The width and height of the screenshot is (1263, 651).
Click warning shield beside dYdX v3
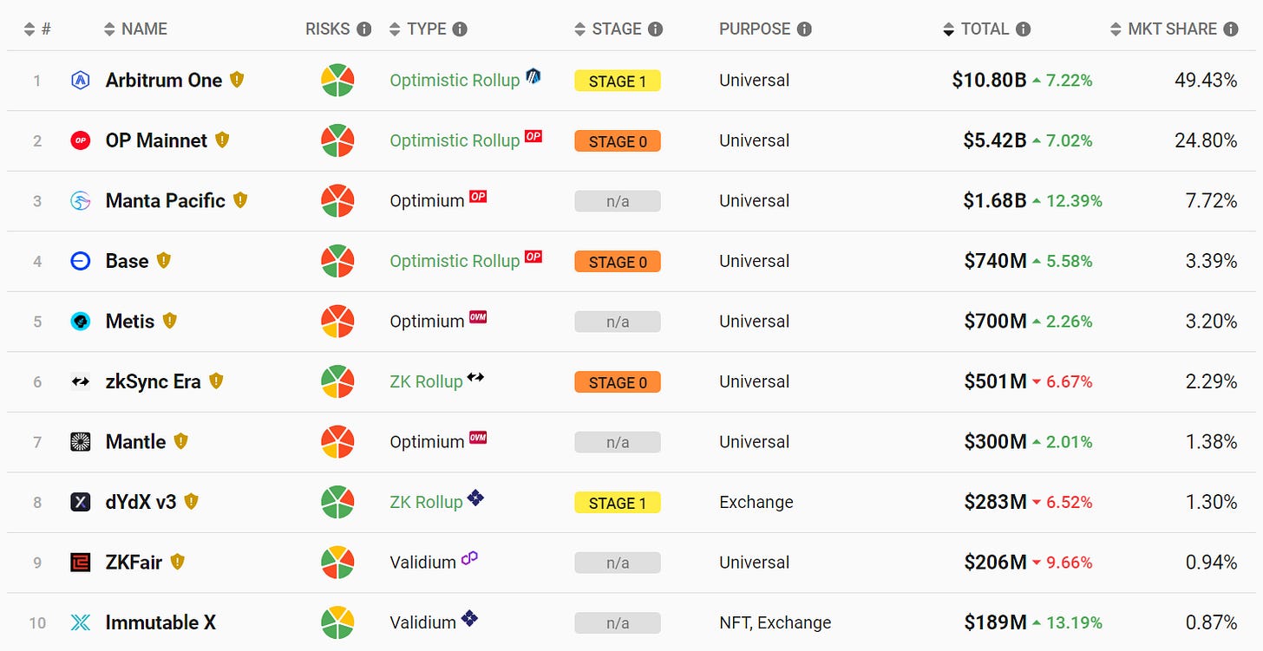(191, 501)
